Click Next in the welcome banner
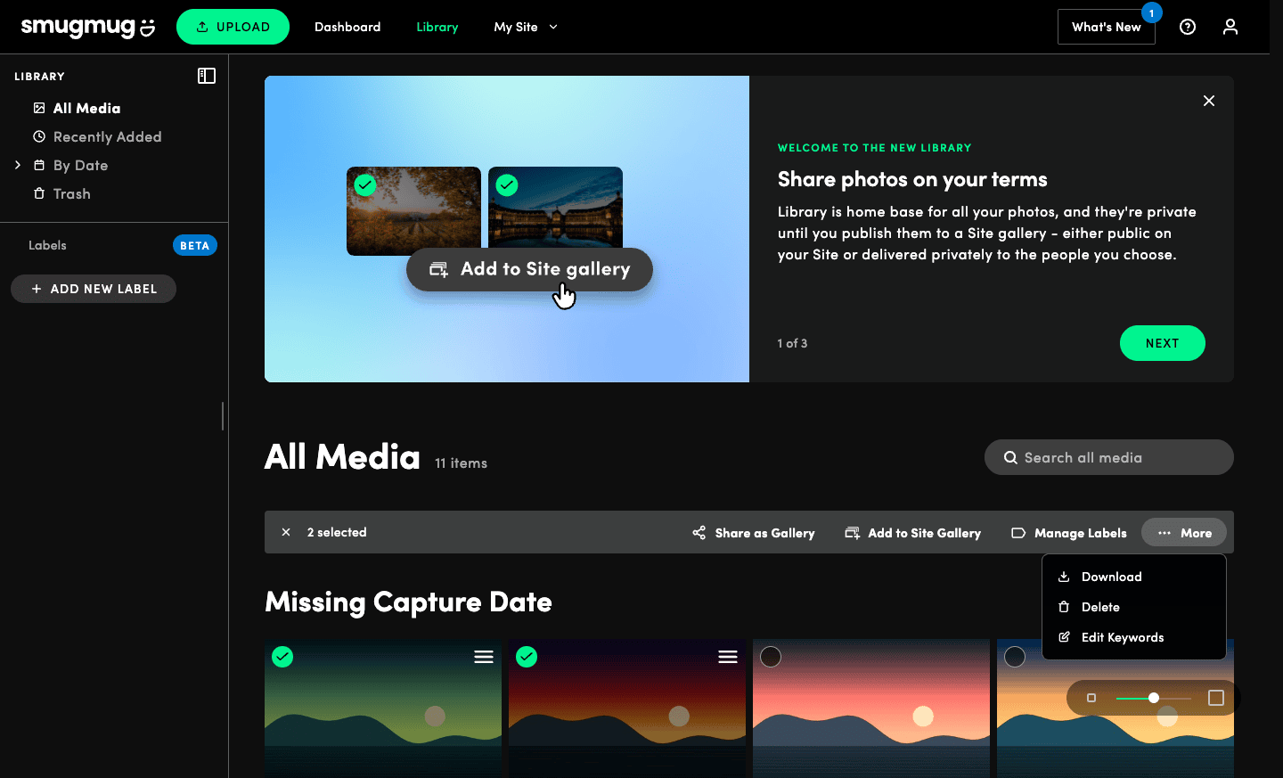 [x=1163, y=343]
